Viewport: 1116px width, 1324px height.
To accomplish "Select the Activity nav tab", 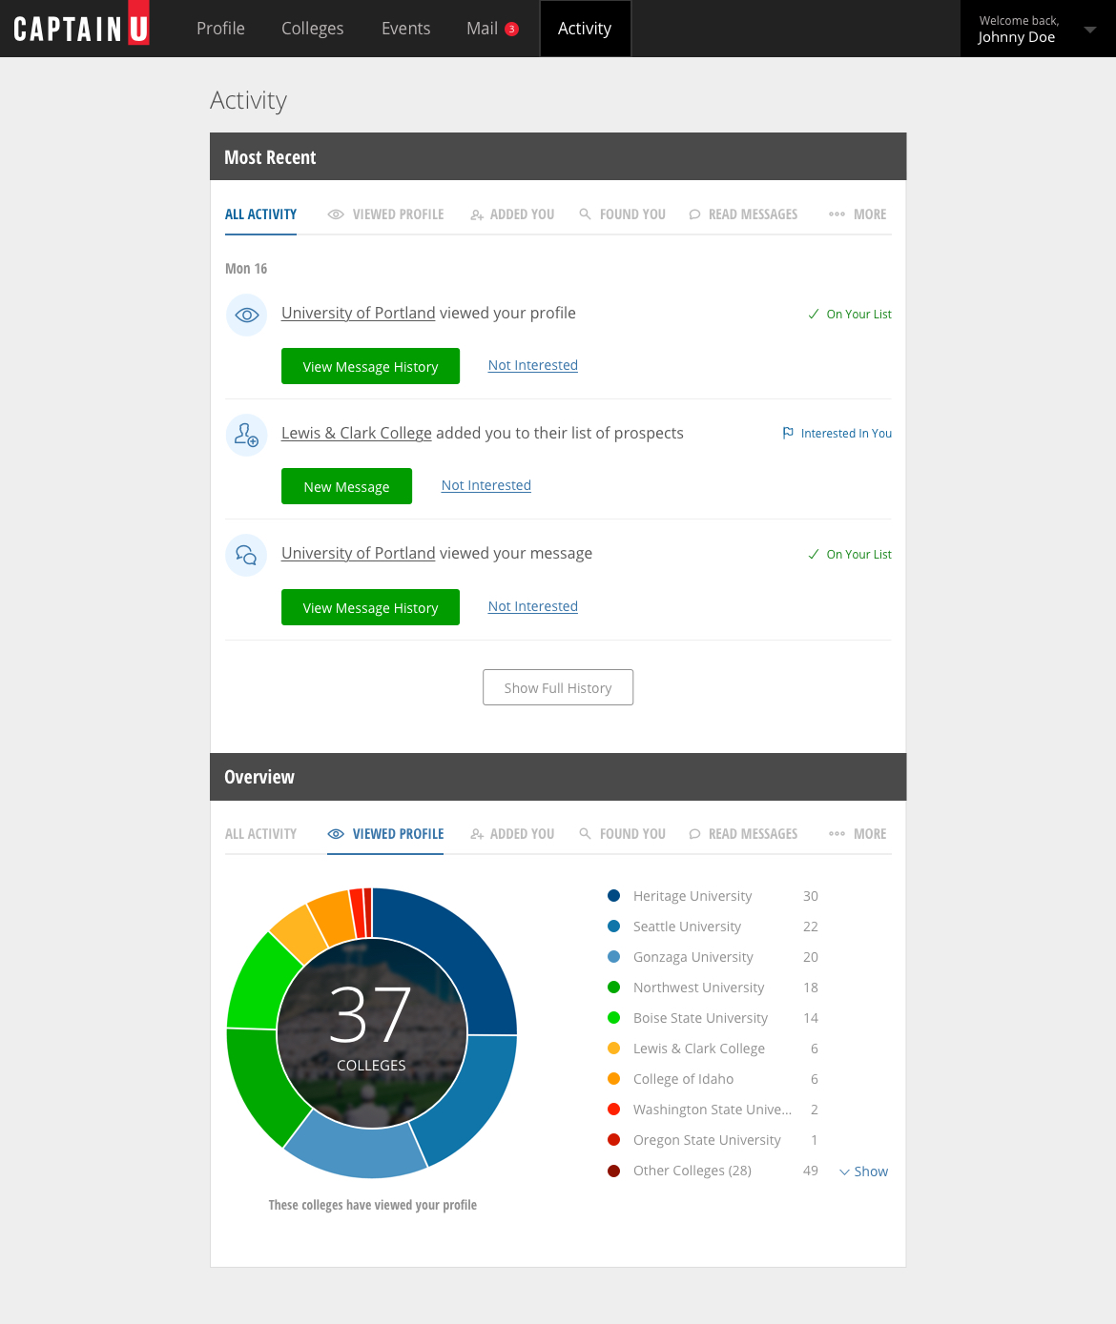I will (x=585, y=29).
